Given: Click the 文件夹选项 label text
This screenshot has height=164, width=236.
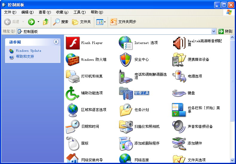Looking at the screenshot, I should 197,160.
